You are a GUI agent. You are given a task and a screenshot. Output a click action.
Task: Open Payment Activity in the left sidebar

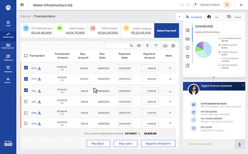[x=8, y=46]
